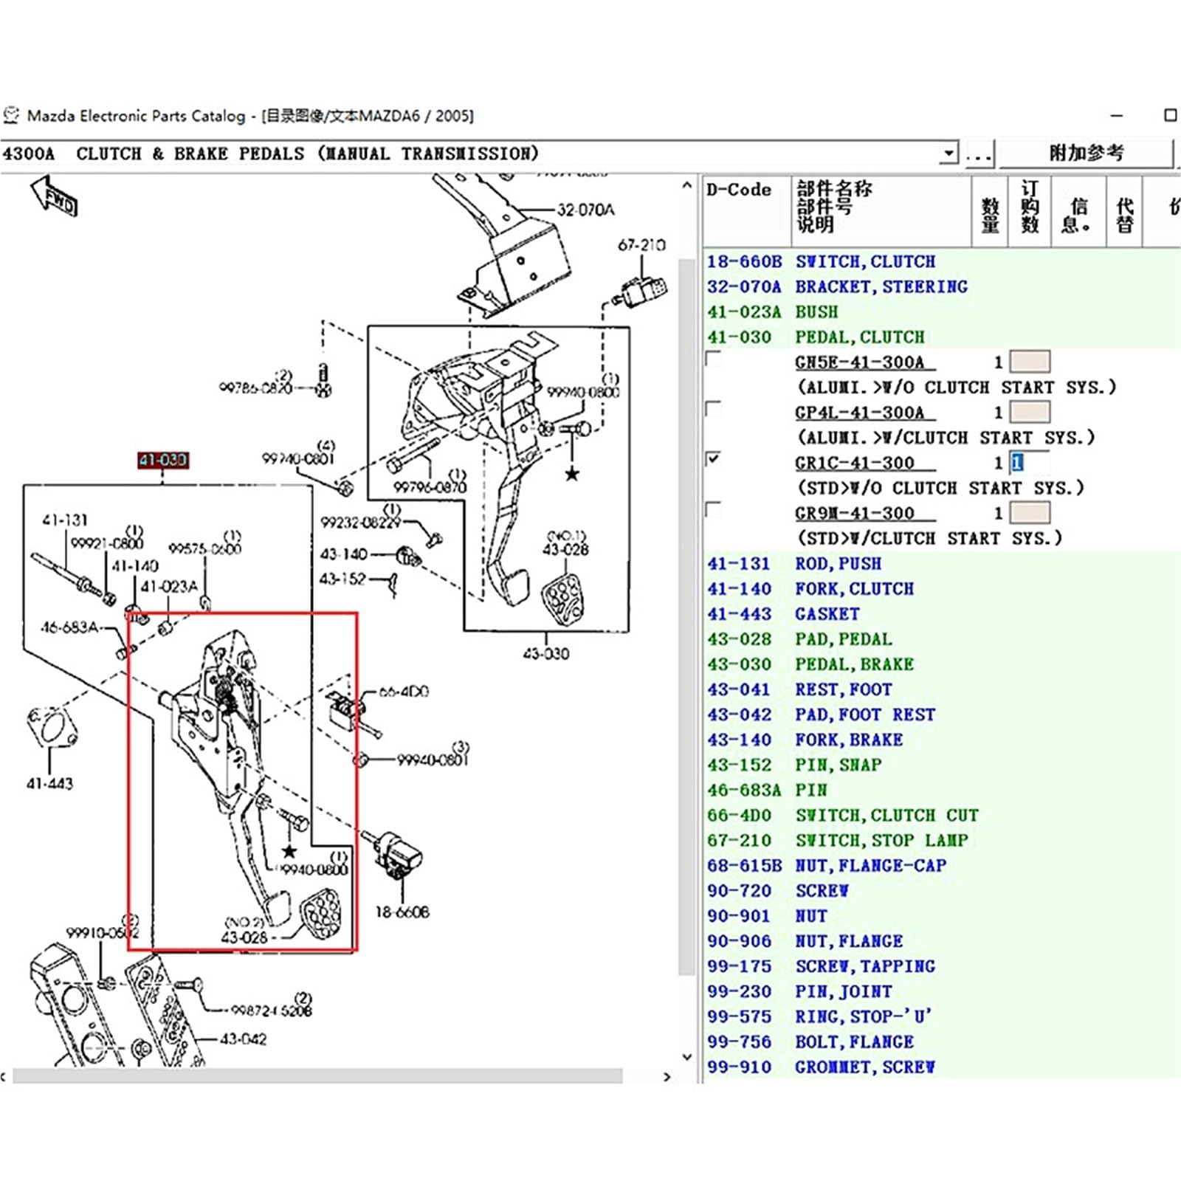
Task: Click the D-Code column header
Action: click(x=746, y=211)
